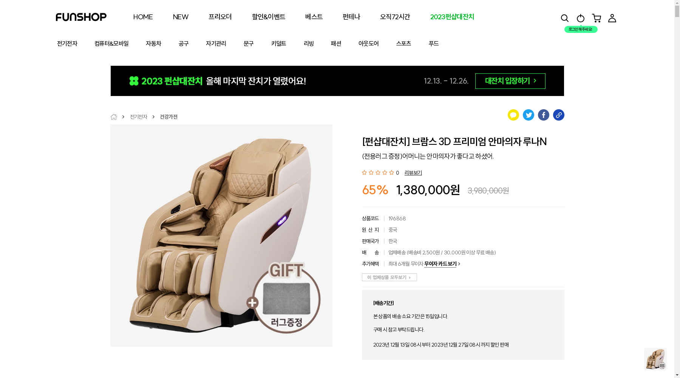Image resolution: width=680 pixels, height=378 pixels.
Task: Click the floating recently viewed chair thumbnail
Action: (655, 359)
